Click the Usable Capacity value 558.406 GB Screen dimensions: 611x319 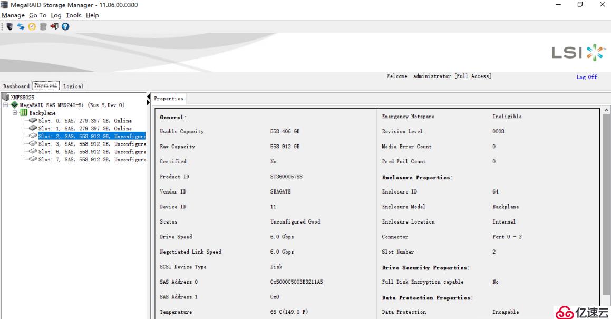285,131
